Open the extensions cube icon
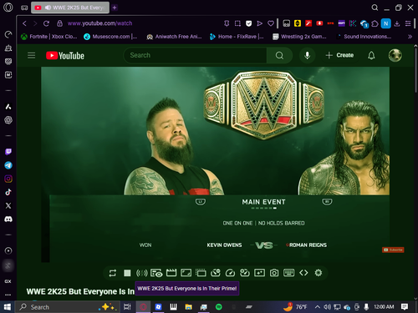418x313 pixels. pos(375,23)
